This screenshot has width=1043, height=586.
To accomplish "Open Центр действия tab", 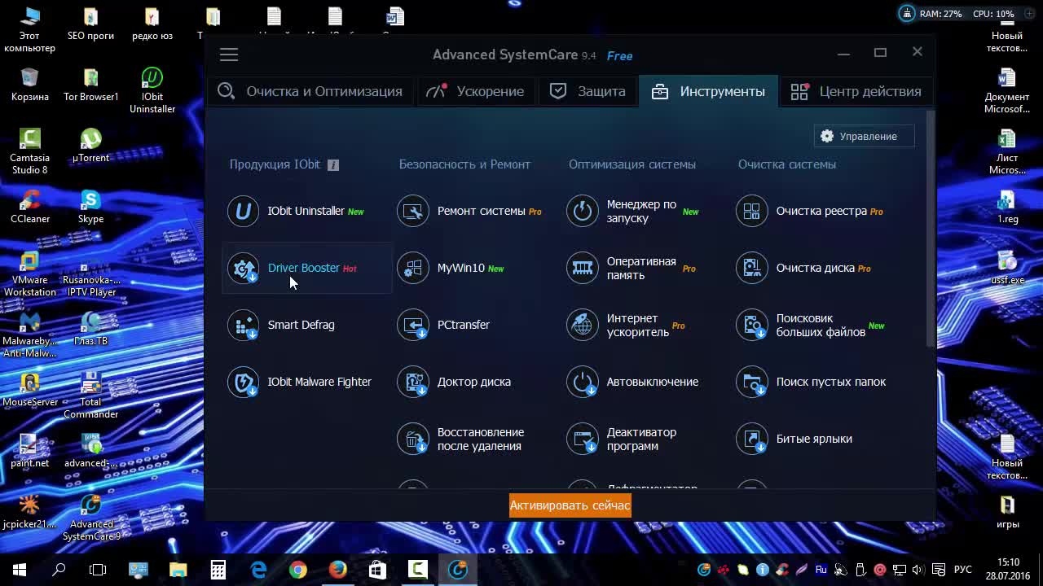I will 856,91.
